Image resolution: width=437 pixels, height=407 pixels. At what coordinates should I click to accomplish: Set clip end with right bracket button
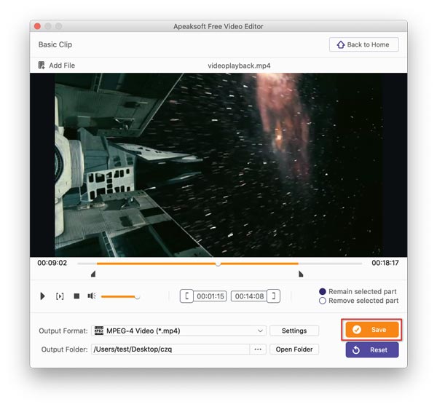(x=273, y=296)
